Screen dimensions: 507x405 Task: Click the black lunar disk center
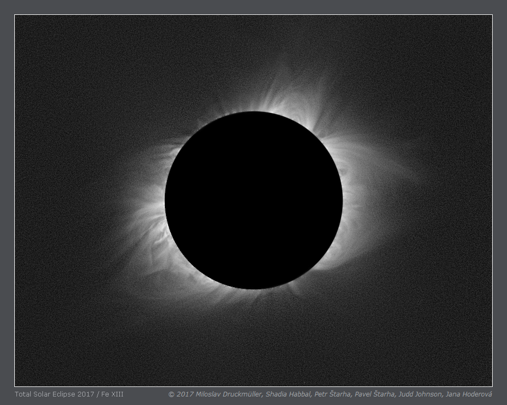coord(253,200)
